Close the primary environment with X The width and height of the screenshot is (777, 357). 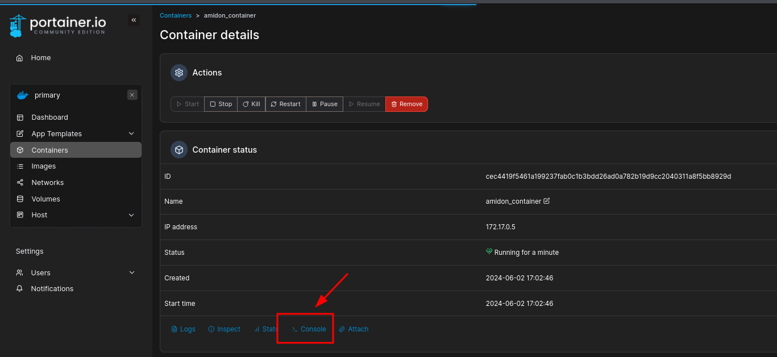click(x=132, y=95)
